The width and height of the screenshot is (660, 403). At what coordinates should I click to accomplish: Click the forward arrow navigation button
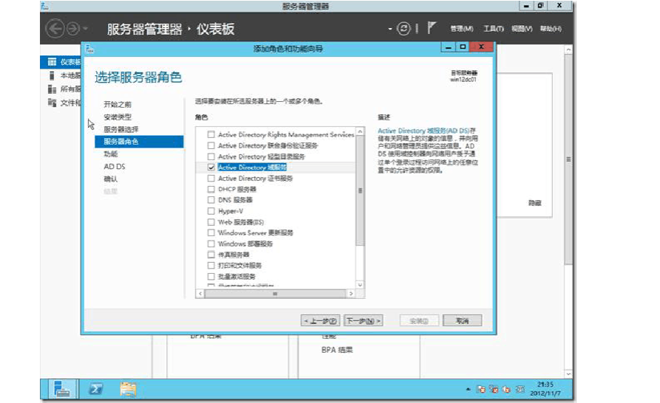click(73, 29)
